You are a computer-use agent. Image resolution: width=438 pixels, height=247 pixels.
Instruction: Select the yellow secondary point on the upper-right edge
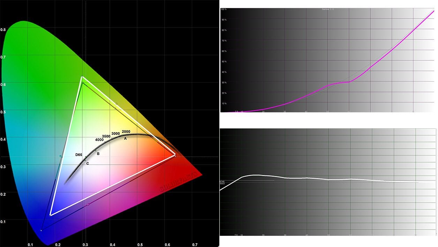click(x=116, y=104)
